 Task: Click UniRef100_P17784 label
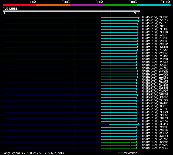155,68
